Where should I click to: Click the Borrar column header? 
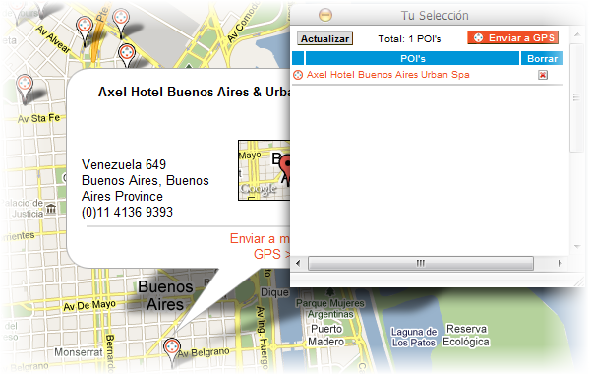[542, 59]
